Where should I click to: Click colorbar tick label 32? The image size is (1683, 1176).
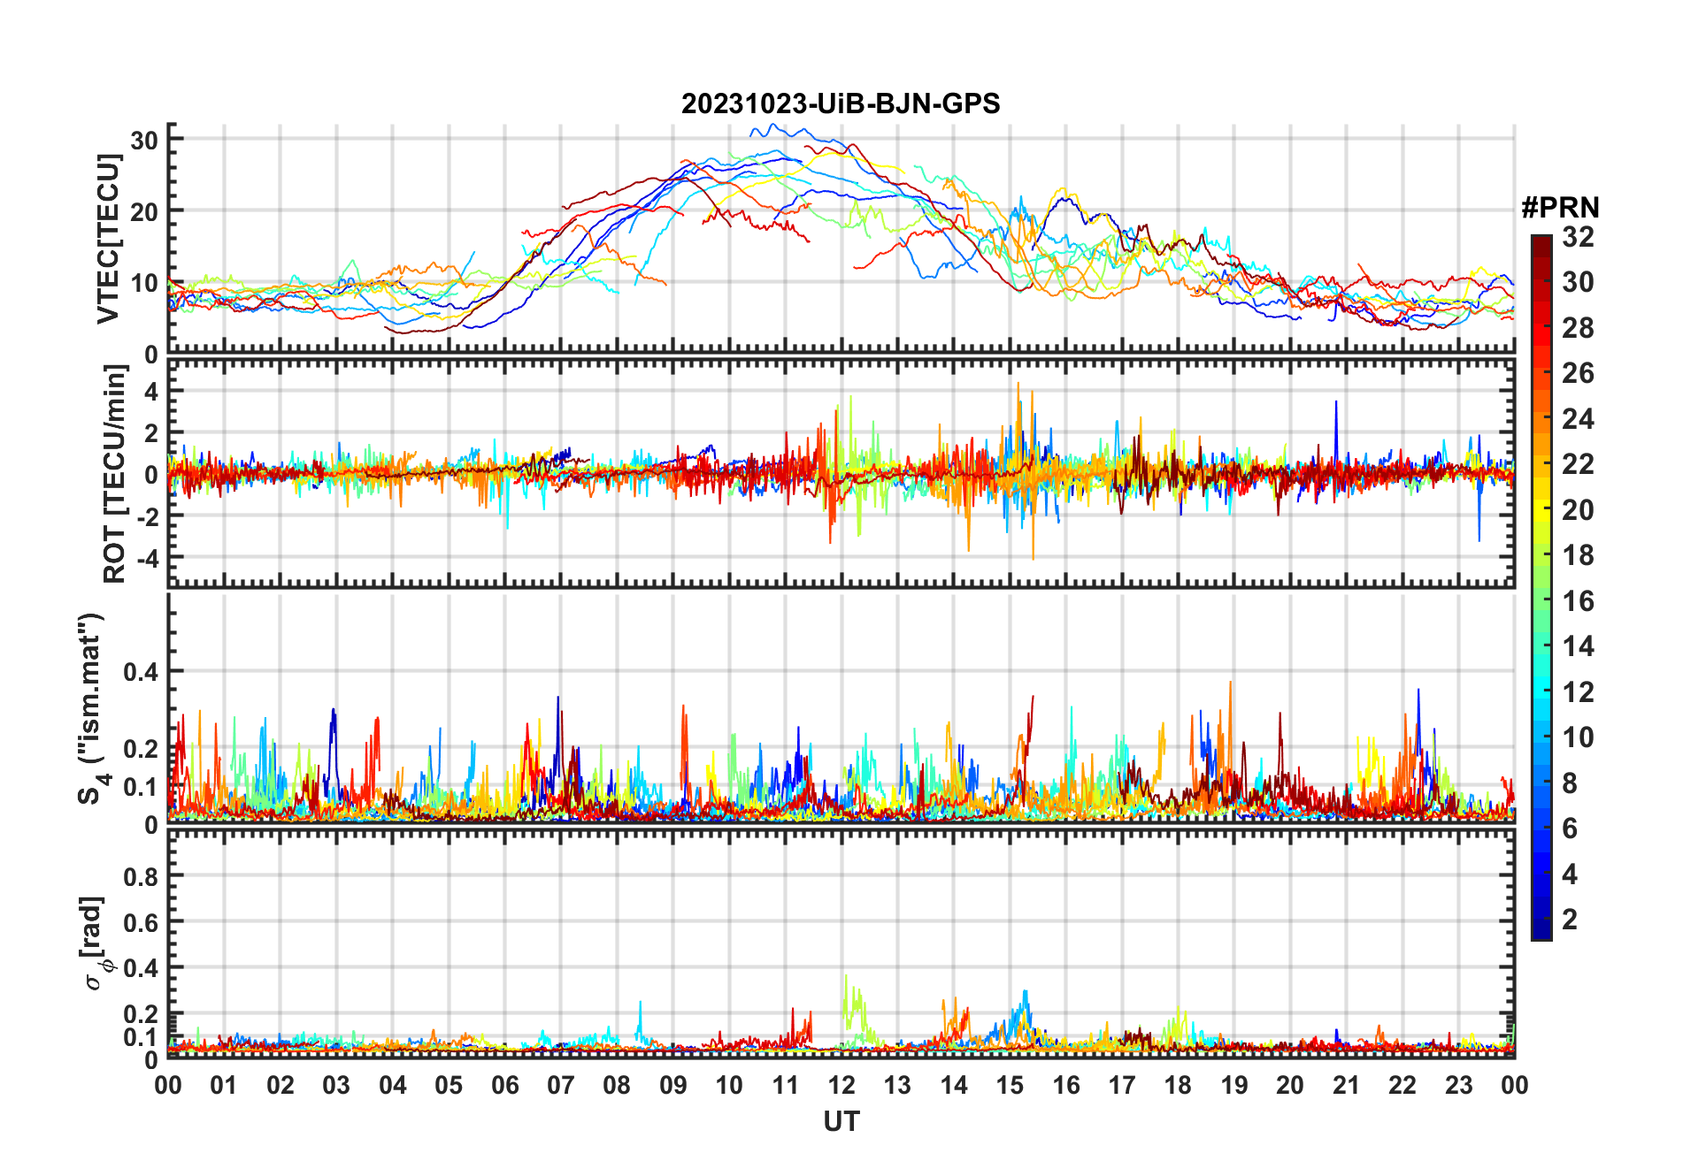point(1578,237)
